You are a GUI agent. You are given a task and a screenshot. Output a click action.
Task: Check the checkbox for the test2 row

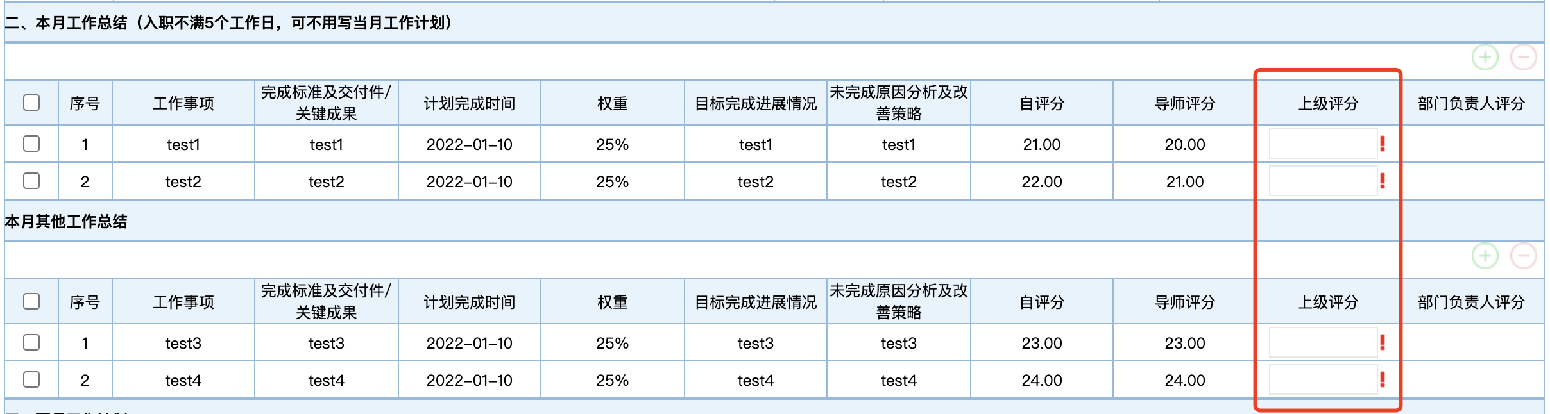(x=31, y=181)
